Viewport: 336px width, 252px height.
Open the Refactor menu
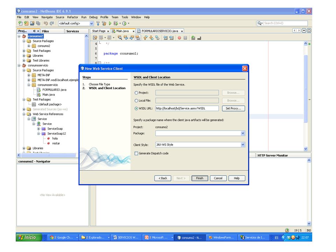(x=72, y=17)
